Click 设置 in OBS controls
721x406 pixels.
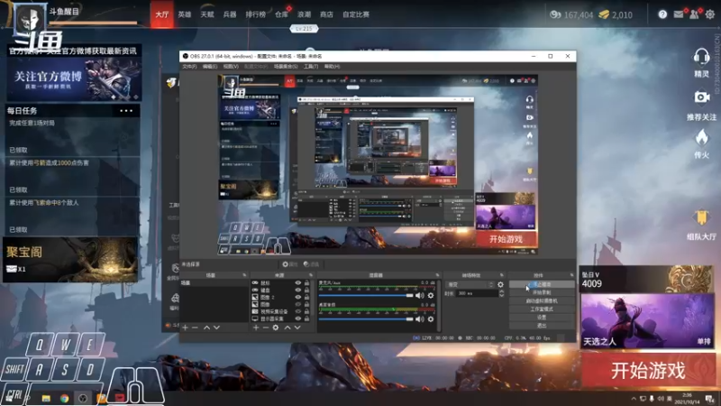542,318
